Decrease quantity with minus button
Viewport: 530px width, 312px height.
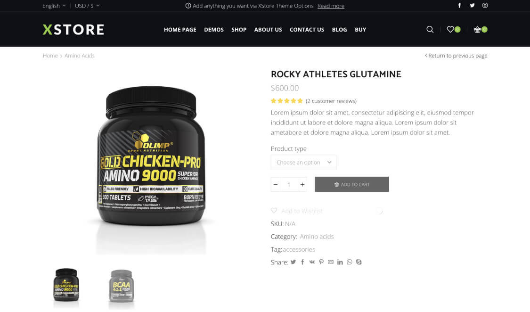[x=276, y=185]
